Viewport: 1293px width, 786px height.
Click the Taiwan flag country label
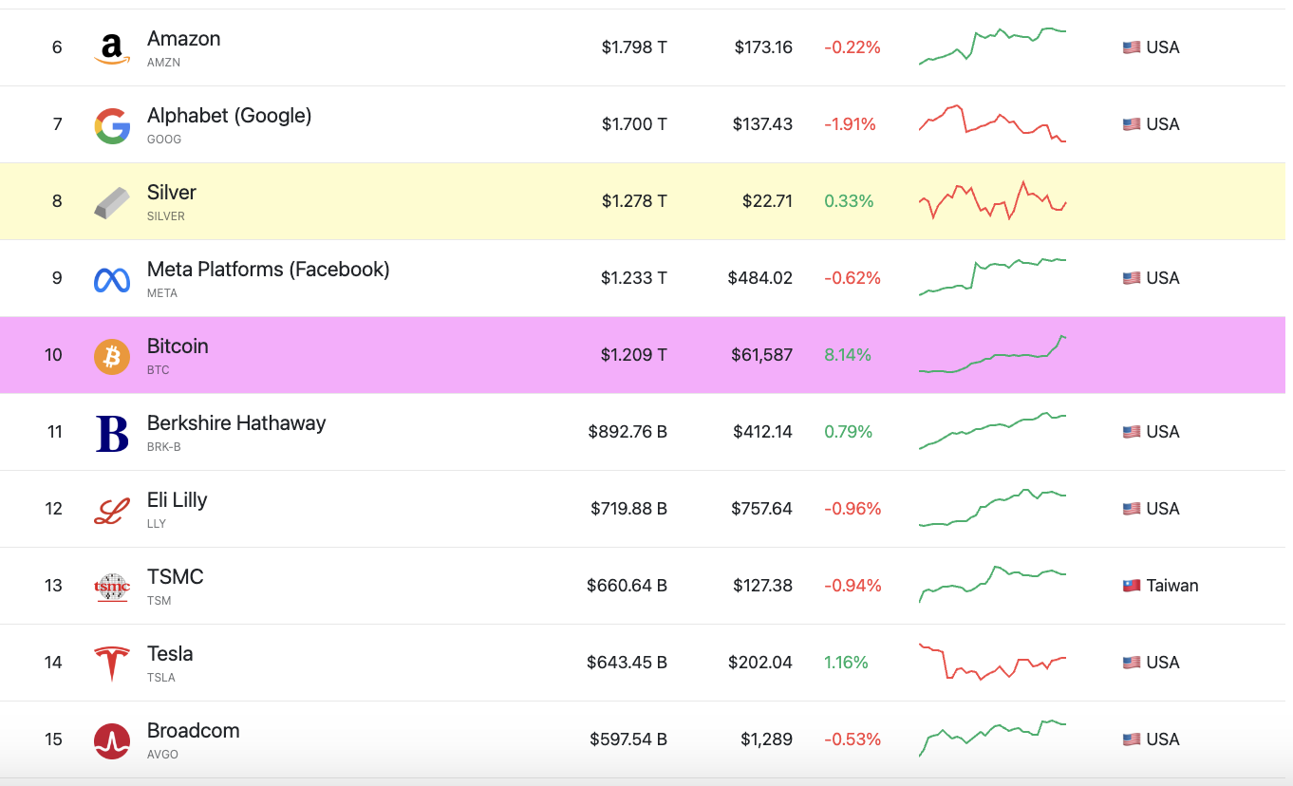pyautogui.click(x=1160, y=586)
